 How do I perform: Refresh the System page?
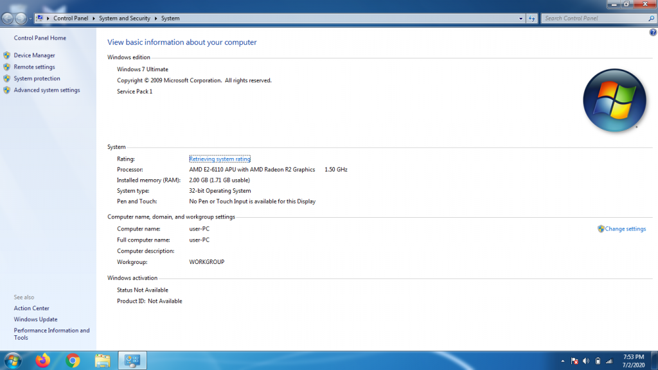point(531,19)
